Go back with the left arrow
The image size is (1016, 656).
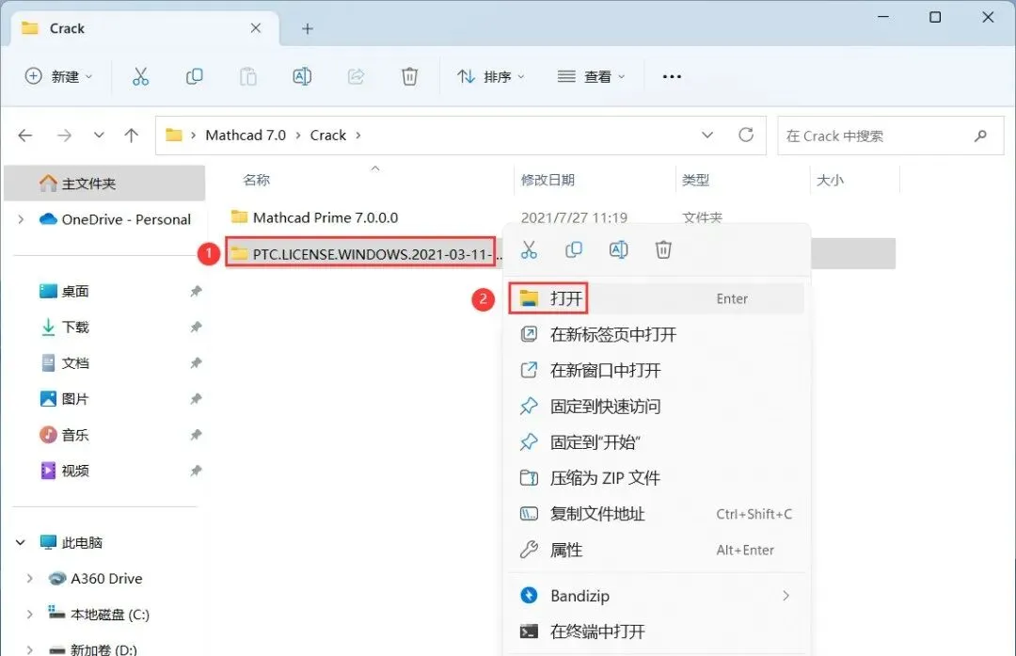tap(25, 136)
